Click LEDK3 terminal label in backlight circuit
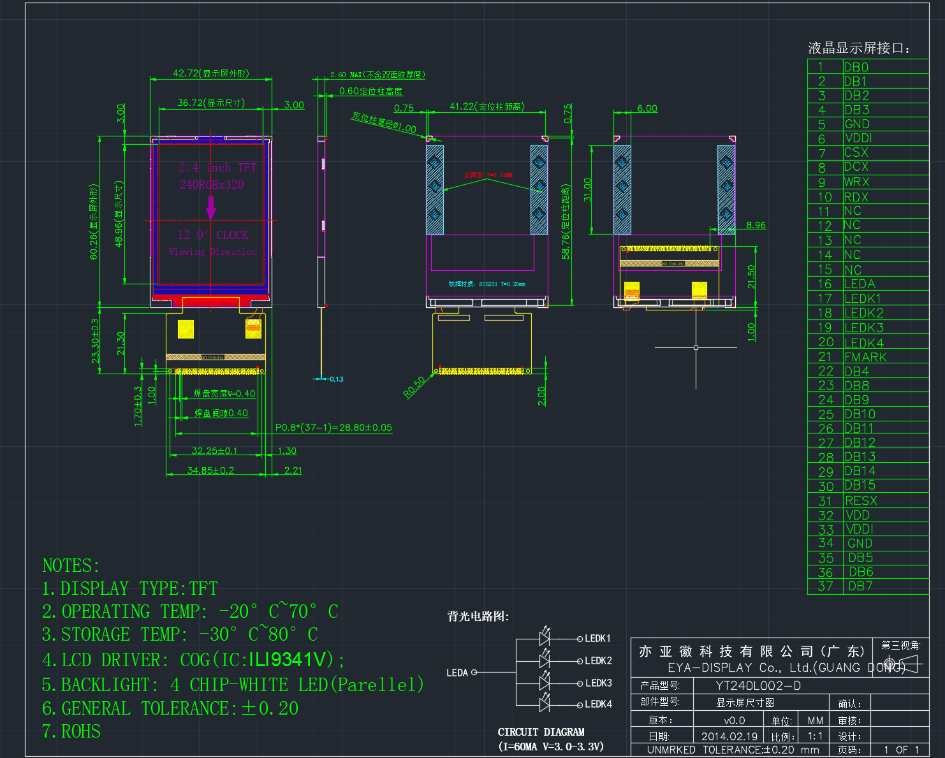The width and height of the screenshot is (945, 758). click(598, 683)
